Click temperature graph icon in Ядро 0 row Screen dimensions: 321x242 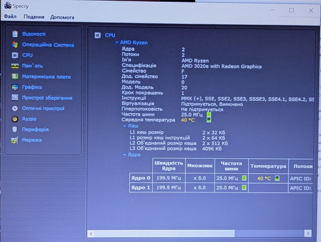coord(277,178)
